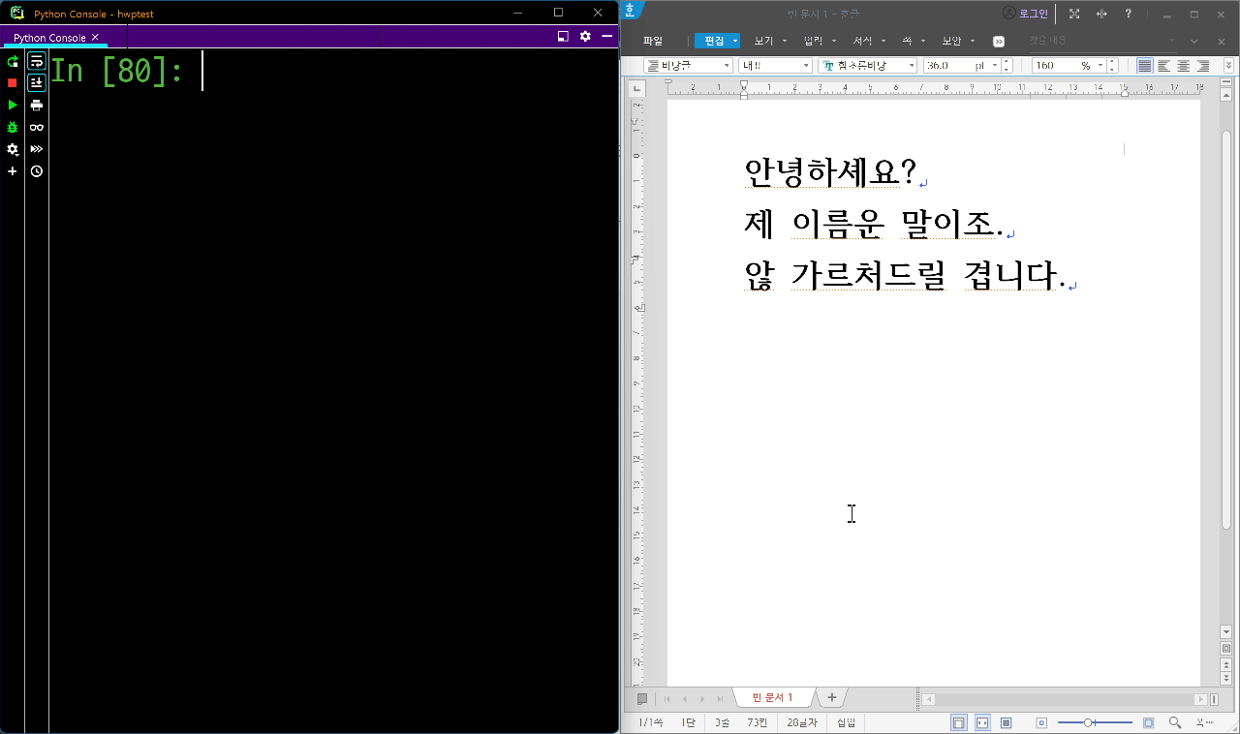Open zoom magnifier in status bar

click(x=1175, y=722)
